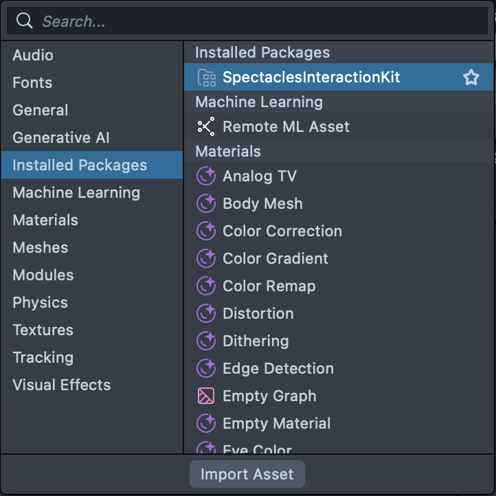Click the Body Mesh material icon
496x496 pixels.
coord(206,204)
